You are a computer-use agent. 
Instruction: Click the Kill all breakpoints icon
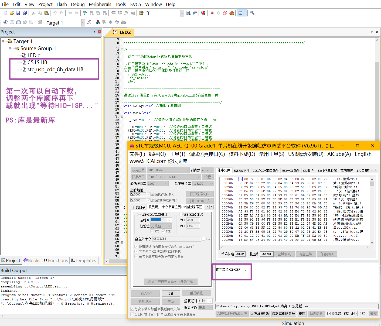232,13
